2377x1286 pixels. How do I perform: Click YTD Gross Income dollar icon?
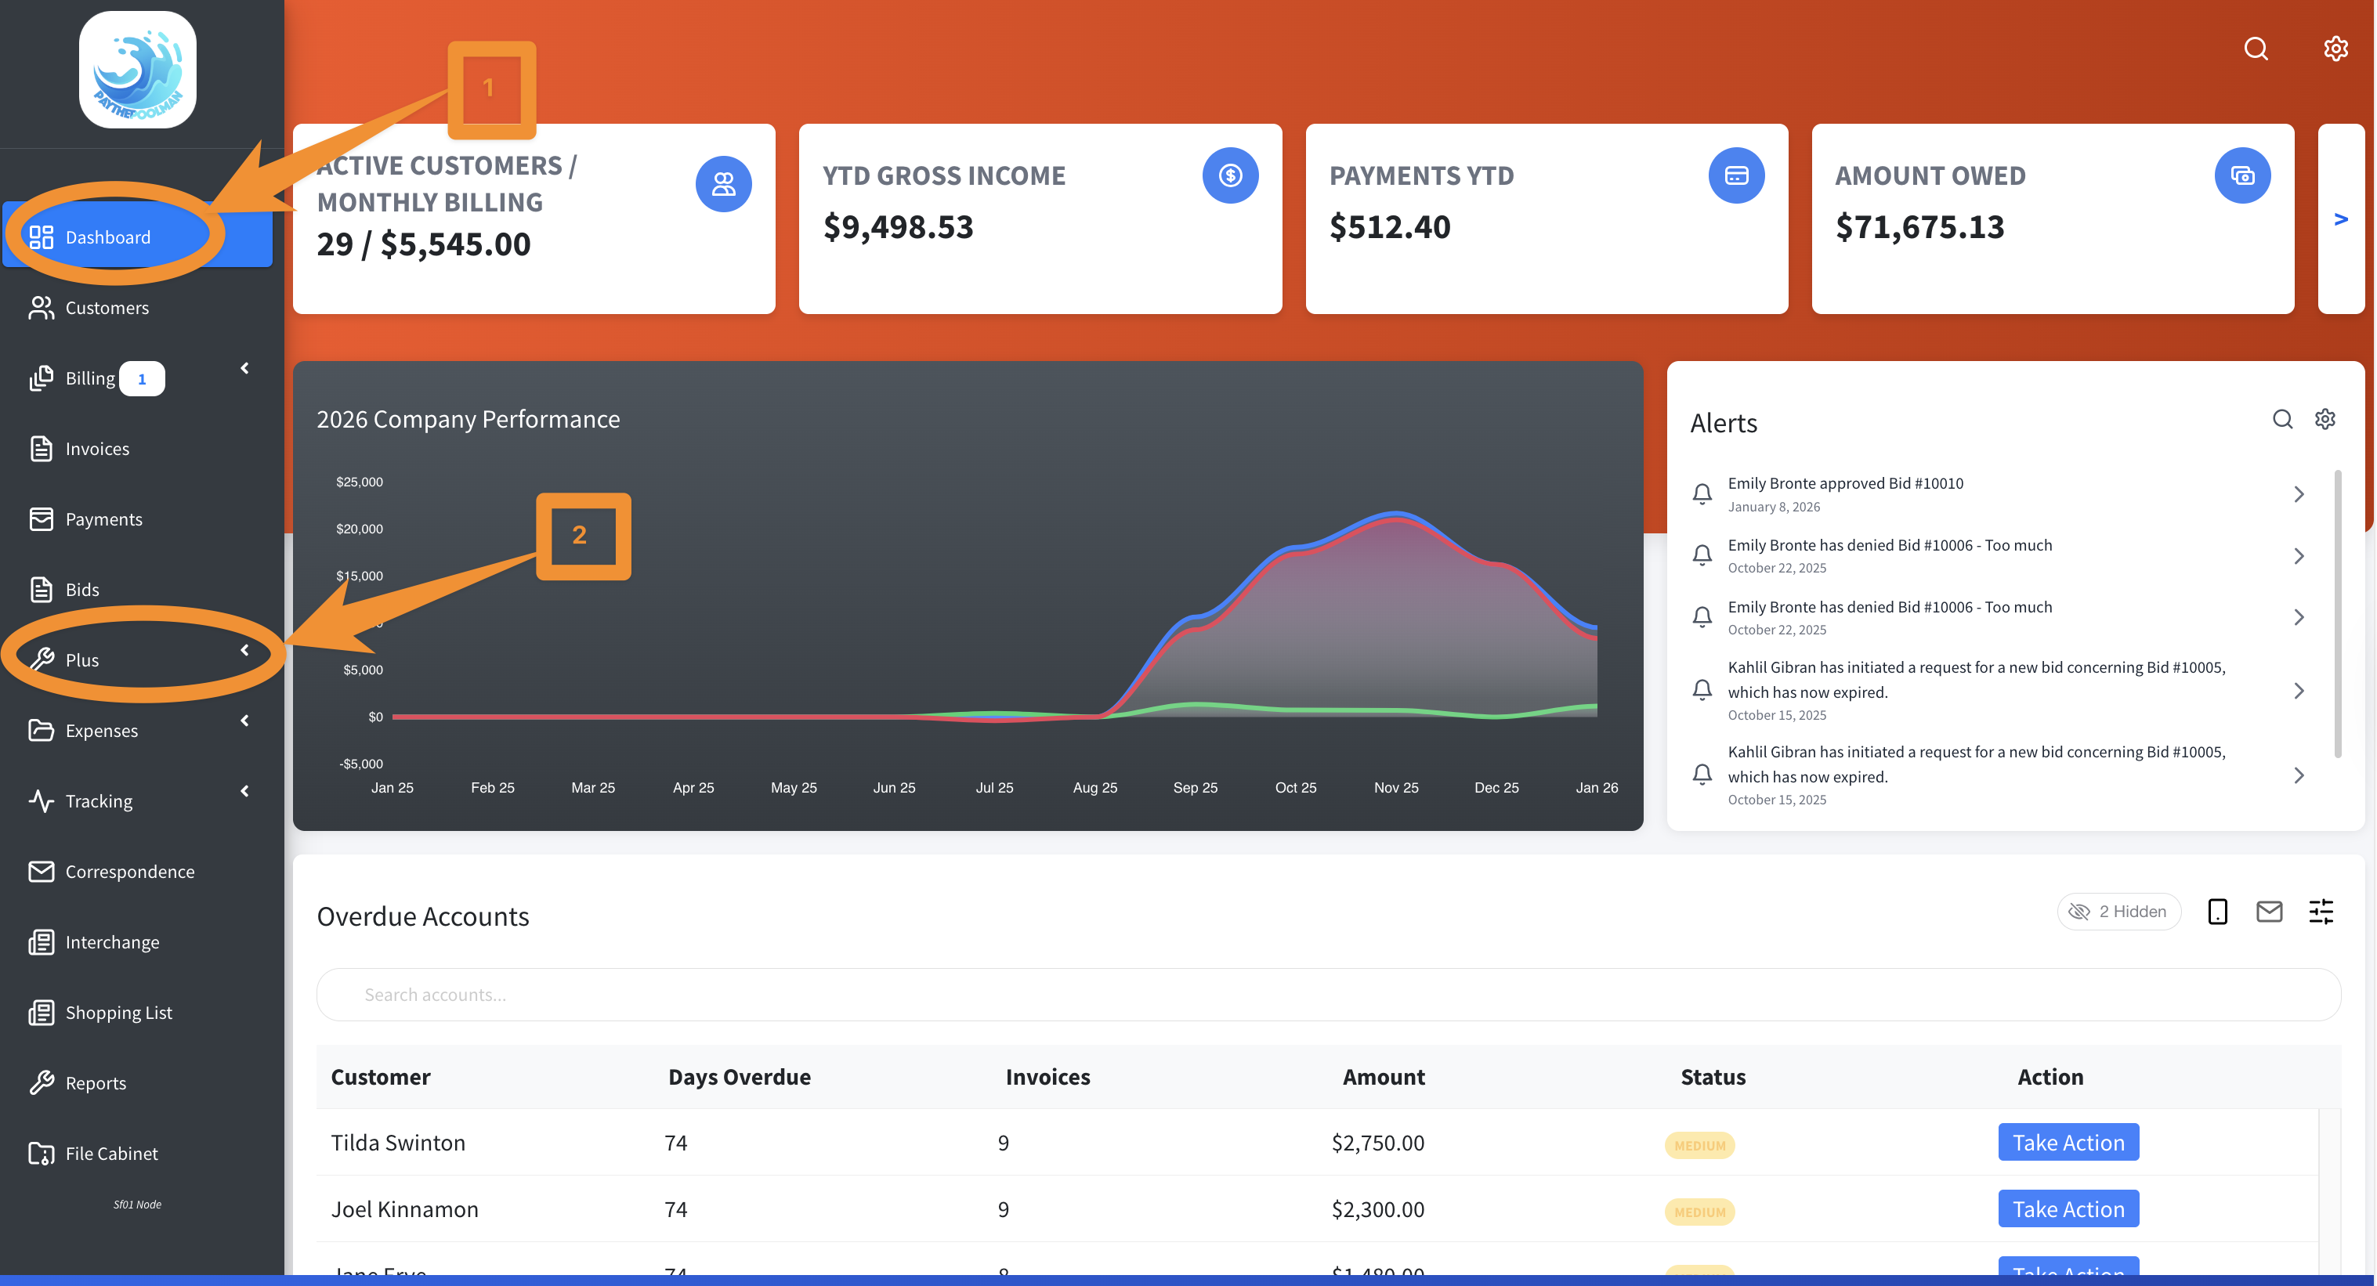pyautogui.click(x=1230, y=175)
